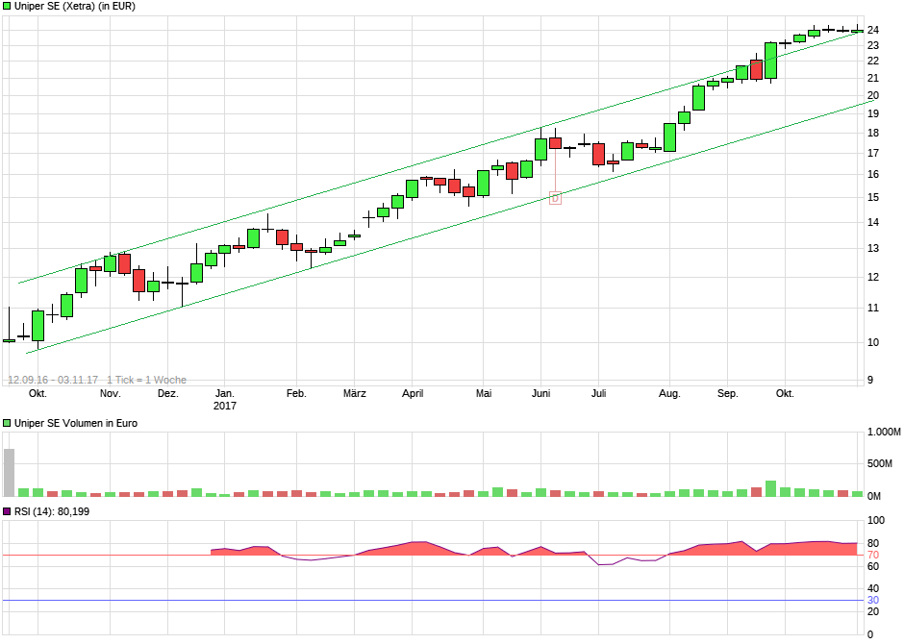Click the green Volumen legend square
Image resolution: width=904 pixels, height=644 pixels.
(x=7, y=423)
